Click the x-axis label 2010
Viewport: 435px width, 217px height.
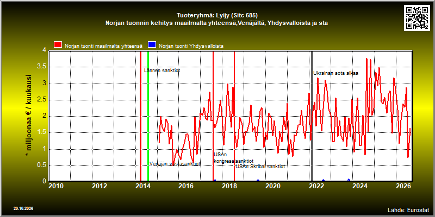(x=56, y=186)
